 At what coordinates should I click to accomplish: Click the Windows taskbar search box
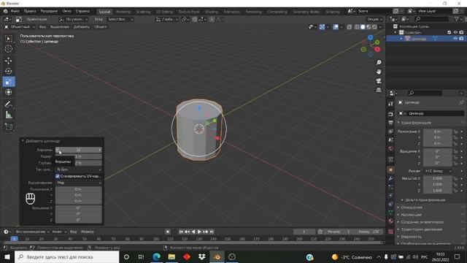coord(66,256)
